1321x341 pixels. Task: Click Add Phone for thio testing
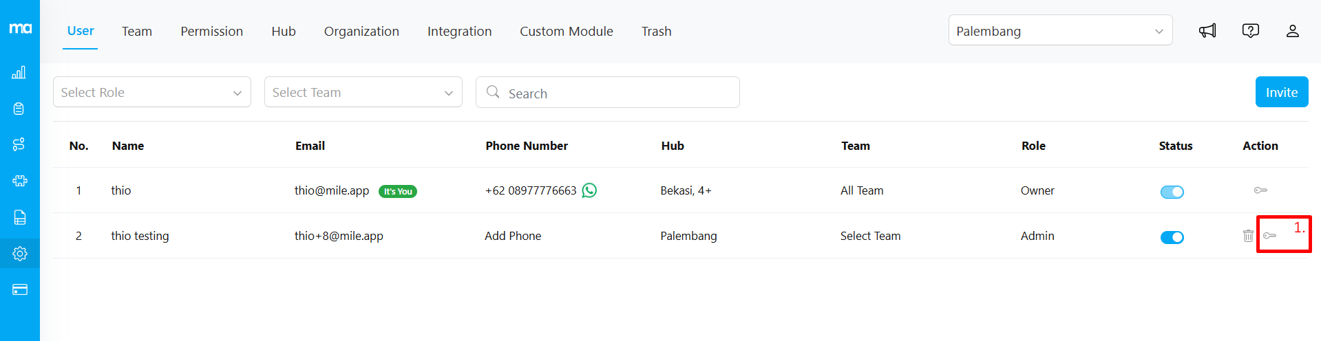point(513,236)
